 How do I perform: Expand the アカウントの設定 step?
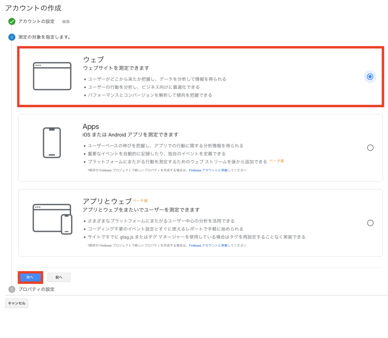click(x=36, y=22)
